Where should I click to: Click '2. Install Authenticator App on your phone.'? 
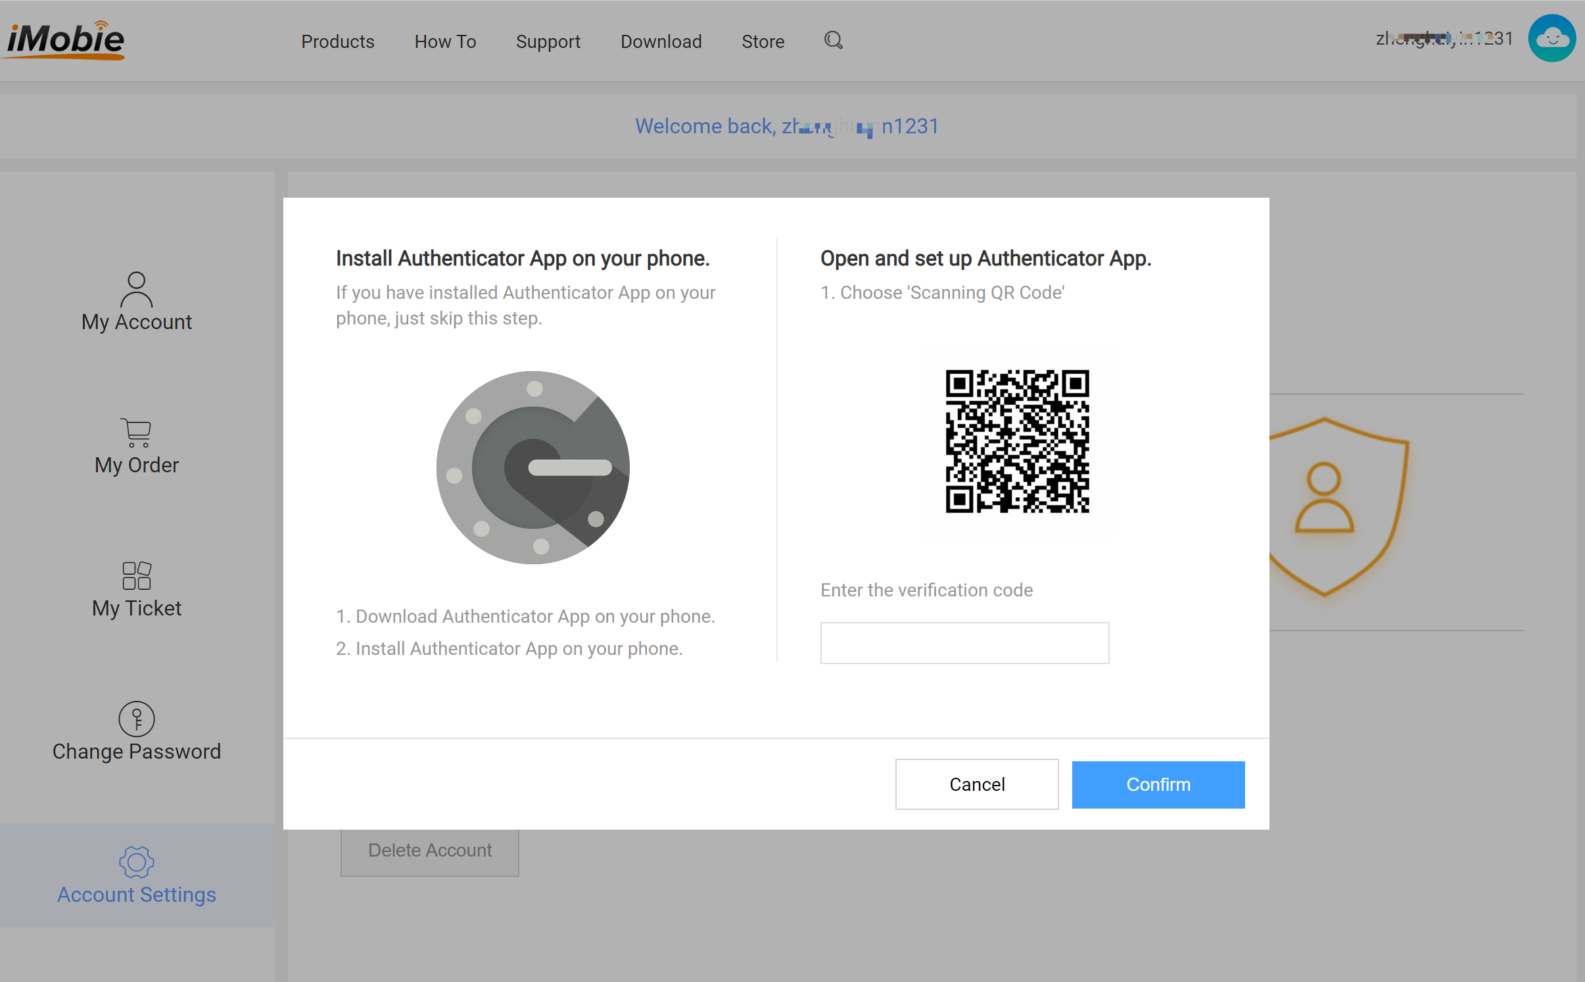coord(509,649)
